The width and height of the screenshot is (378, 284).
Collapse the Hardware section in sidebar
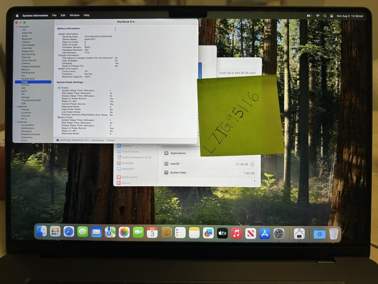(x=17, y=27)
